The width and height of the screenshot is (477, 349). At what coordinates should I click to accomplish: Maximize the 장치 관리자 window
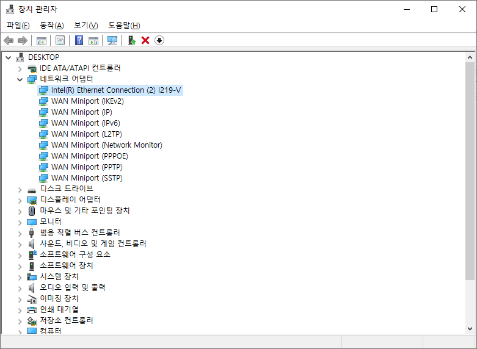(434, 9)
